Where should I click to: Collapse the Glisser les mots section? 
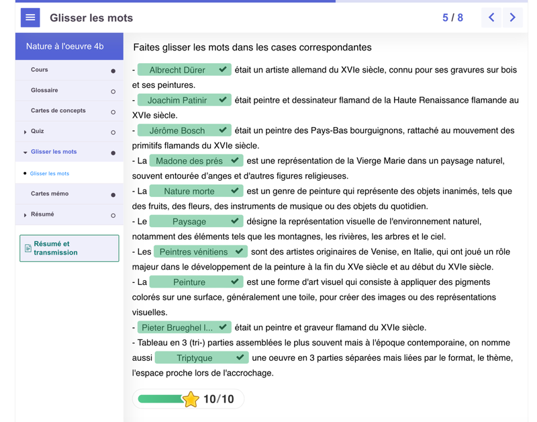(26, 153)
